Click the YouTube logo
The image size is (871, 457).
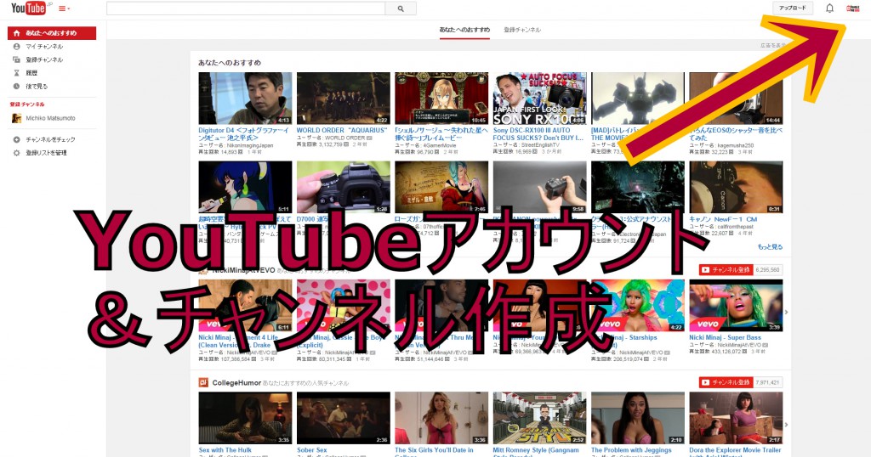[x=27, y=8]
